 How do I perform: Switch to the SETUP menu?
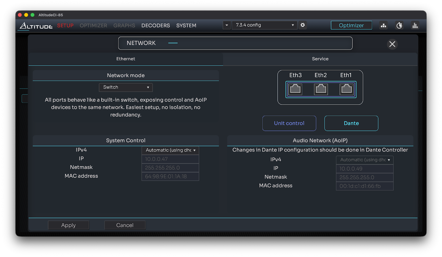[65, 25]
